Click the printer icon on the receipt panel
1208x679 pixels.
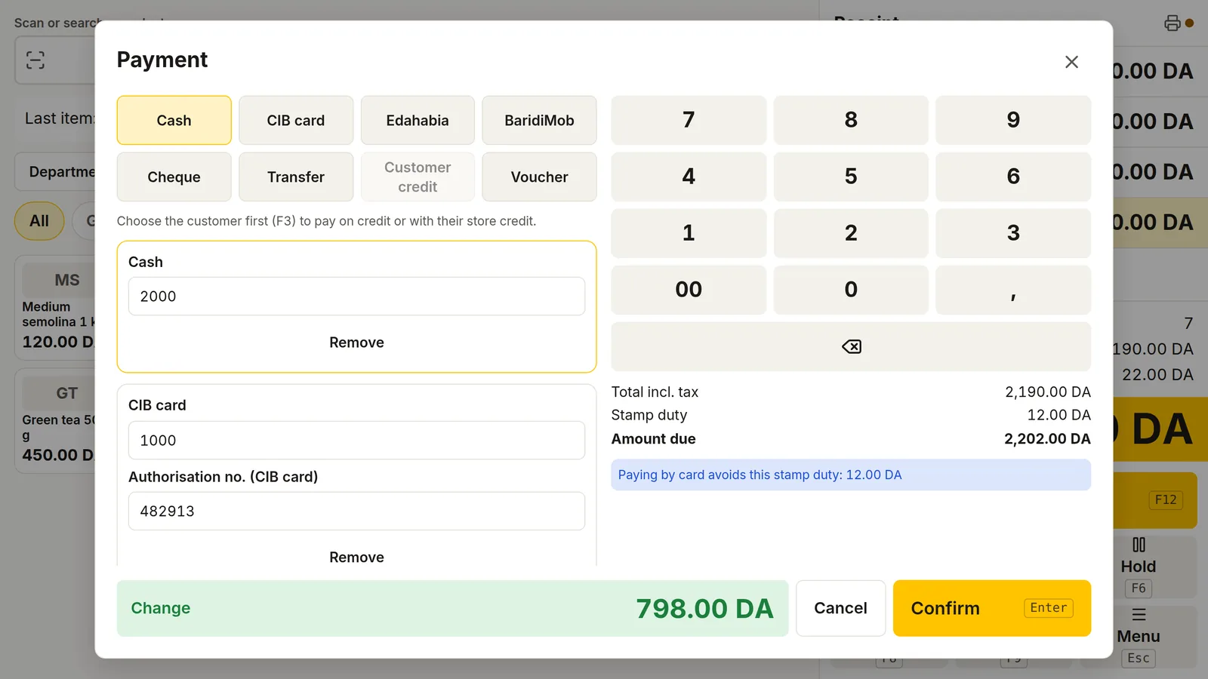[1172, 23]
